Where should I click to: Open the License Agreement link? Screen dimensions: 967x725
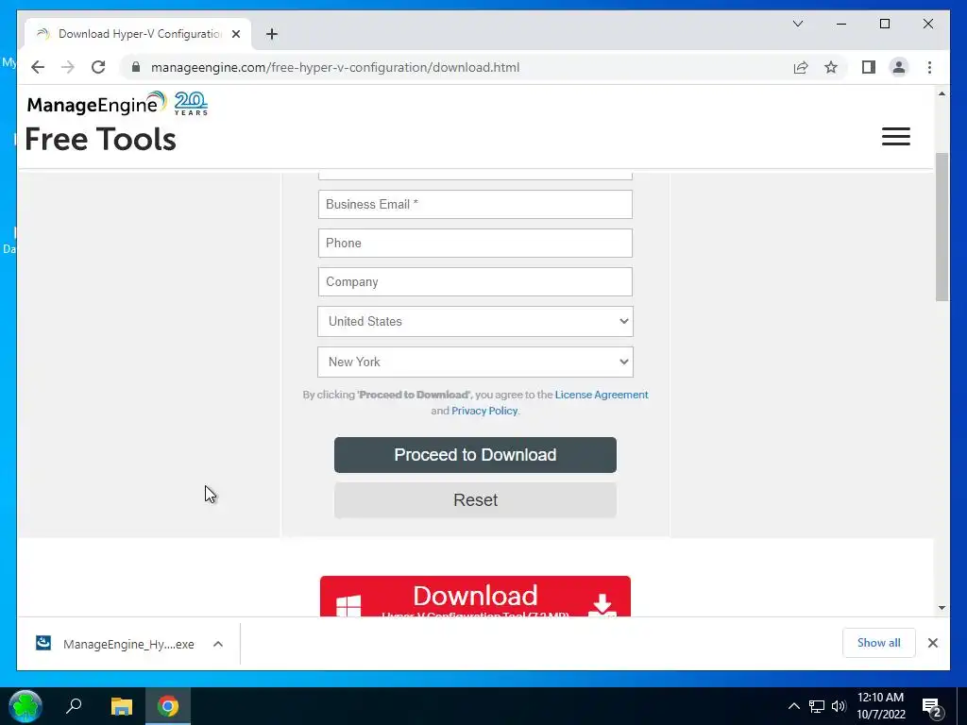coord(602,395)
